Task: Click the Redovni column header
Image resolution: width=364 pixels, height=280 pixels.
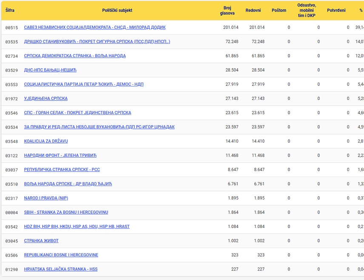Action: (x=253, y=10)
